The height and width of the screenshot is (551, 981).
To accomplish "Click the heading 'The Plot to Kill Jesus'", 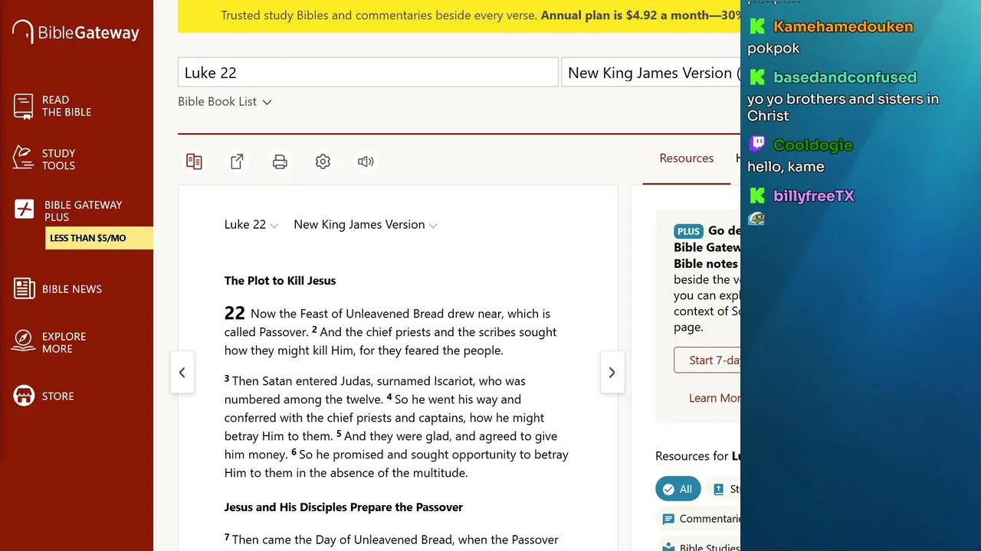I will pyautogui.click(x=280, y=281).
